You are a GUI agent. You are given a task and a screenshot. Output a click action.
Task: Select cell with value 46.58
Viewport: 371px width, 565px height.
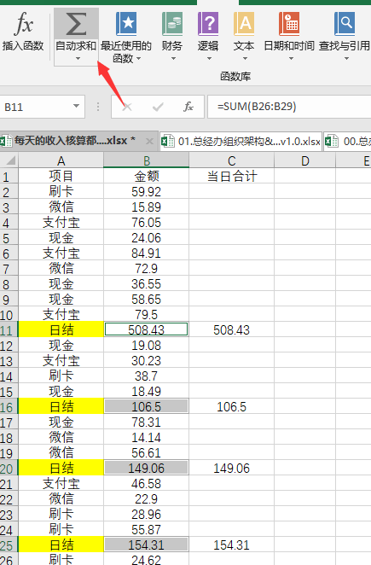[x=146, y=484]
